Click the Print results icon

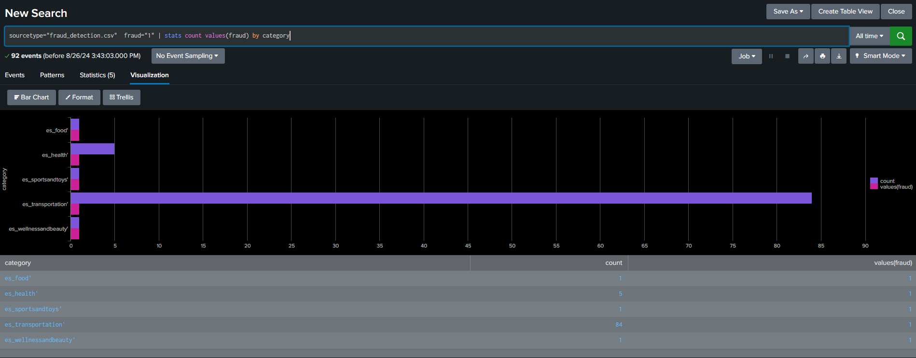[822, 56]
